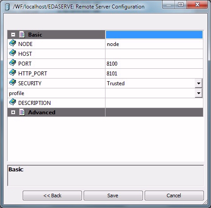This screenshot has width=211, height=208.
Task: Minimize the Remote Server Configuration window
Action: click(x=169, y=5)
